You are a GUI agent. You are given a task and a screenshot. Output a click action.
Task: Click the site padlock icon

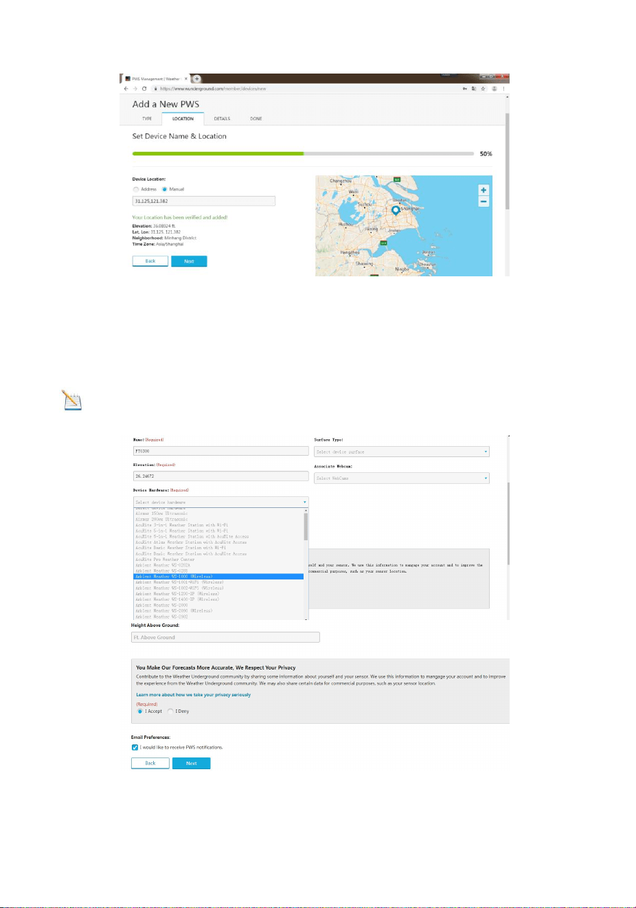point(156,89)
